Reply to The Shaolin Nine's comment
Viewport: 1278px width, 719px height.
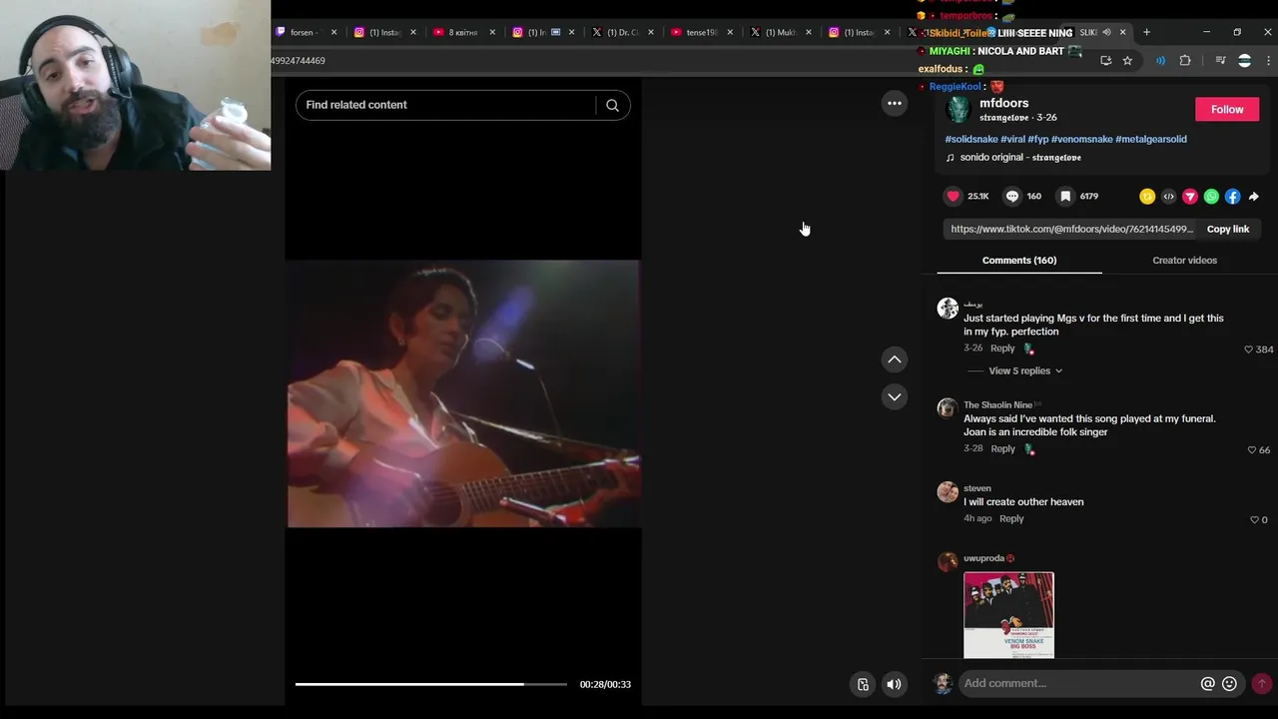pyautogui.click(x=1002, y=449)
